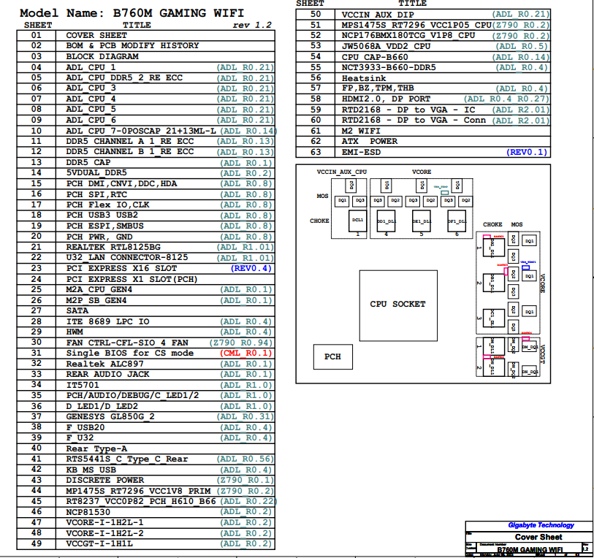Click the "JW5068A_VDD2_CPU" sheet title
Screen dimensions: 594x558
386,46
